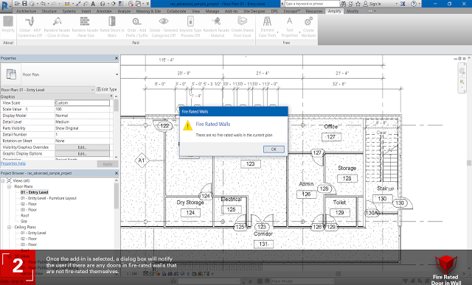
Task: Open Element Case Tools dropdown
Action: click(268, 27)
